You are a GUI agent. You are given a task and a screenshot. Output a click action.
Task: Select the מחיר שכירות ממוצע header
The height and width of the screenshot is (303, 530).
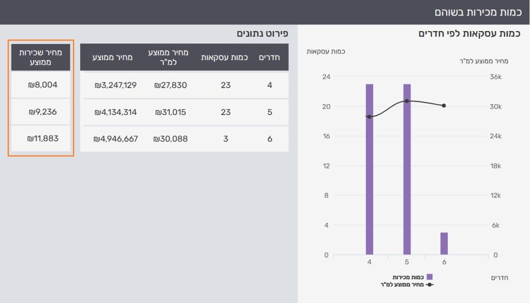(x=41, y=57)
